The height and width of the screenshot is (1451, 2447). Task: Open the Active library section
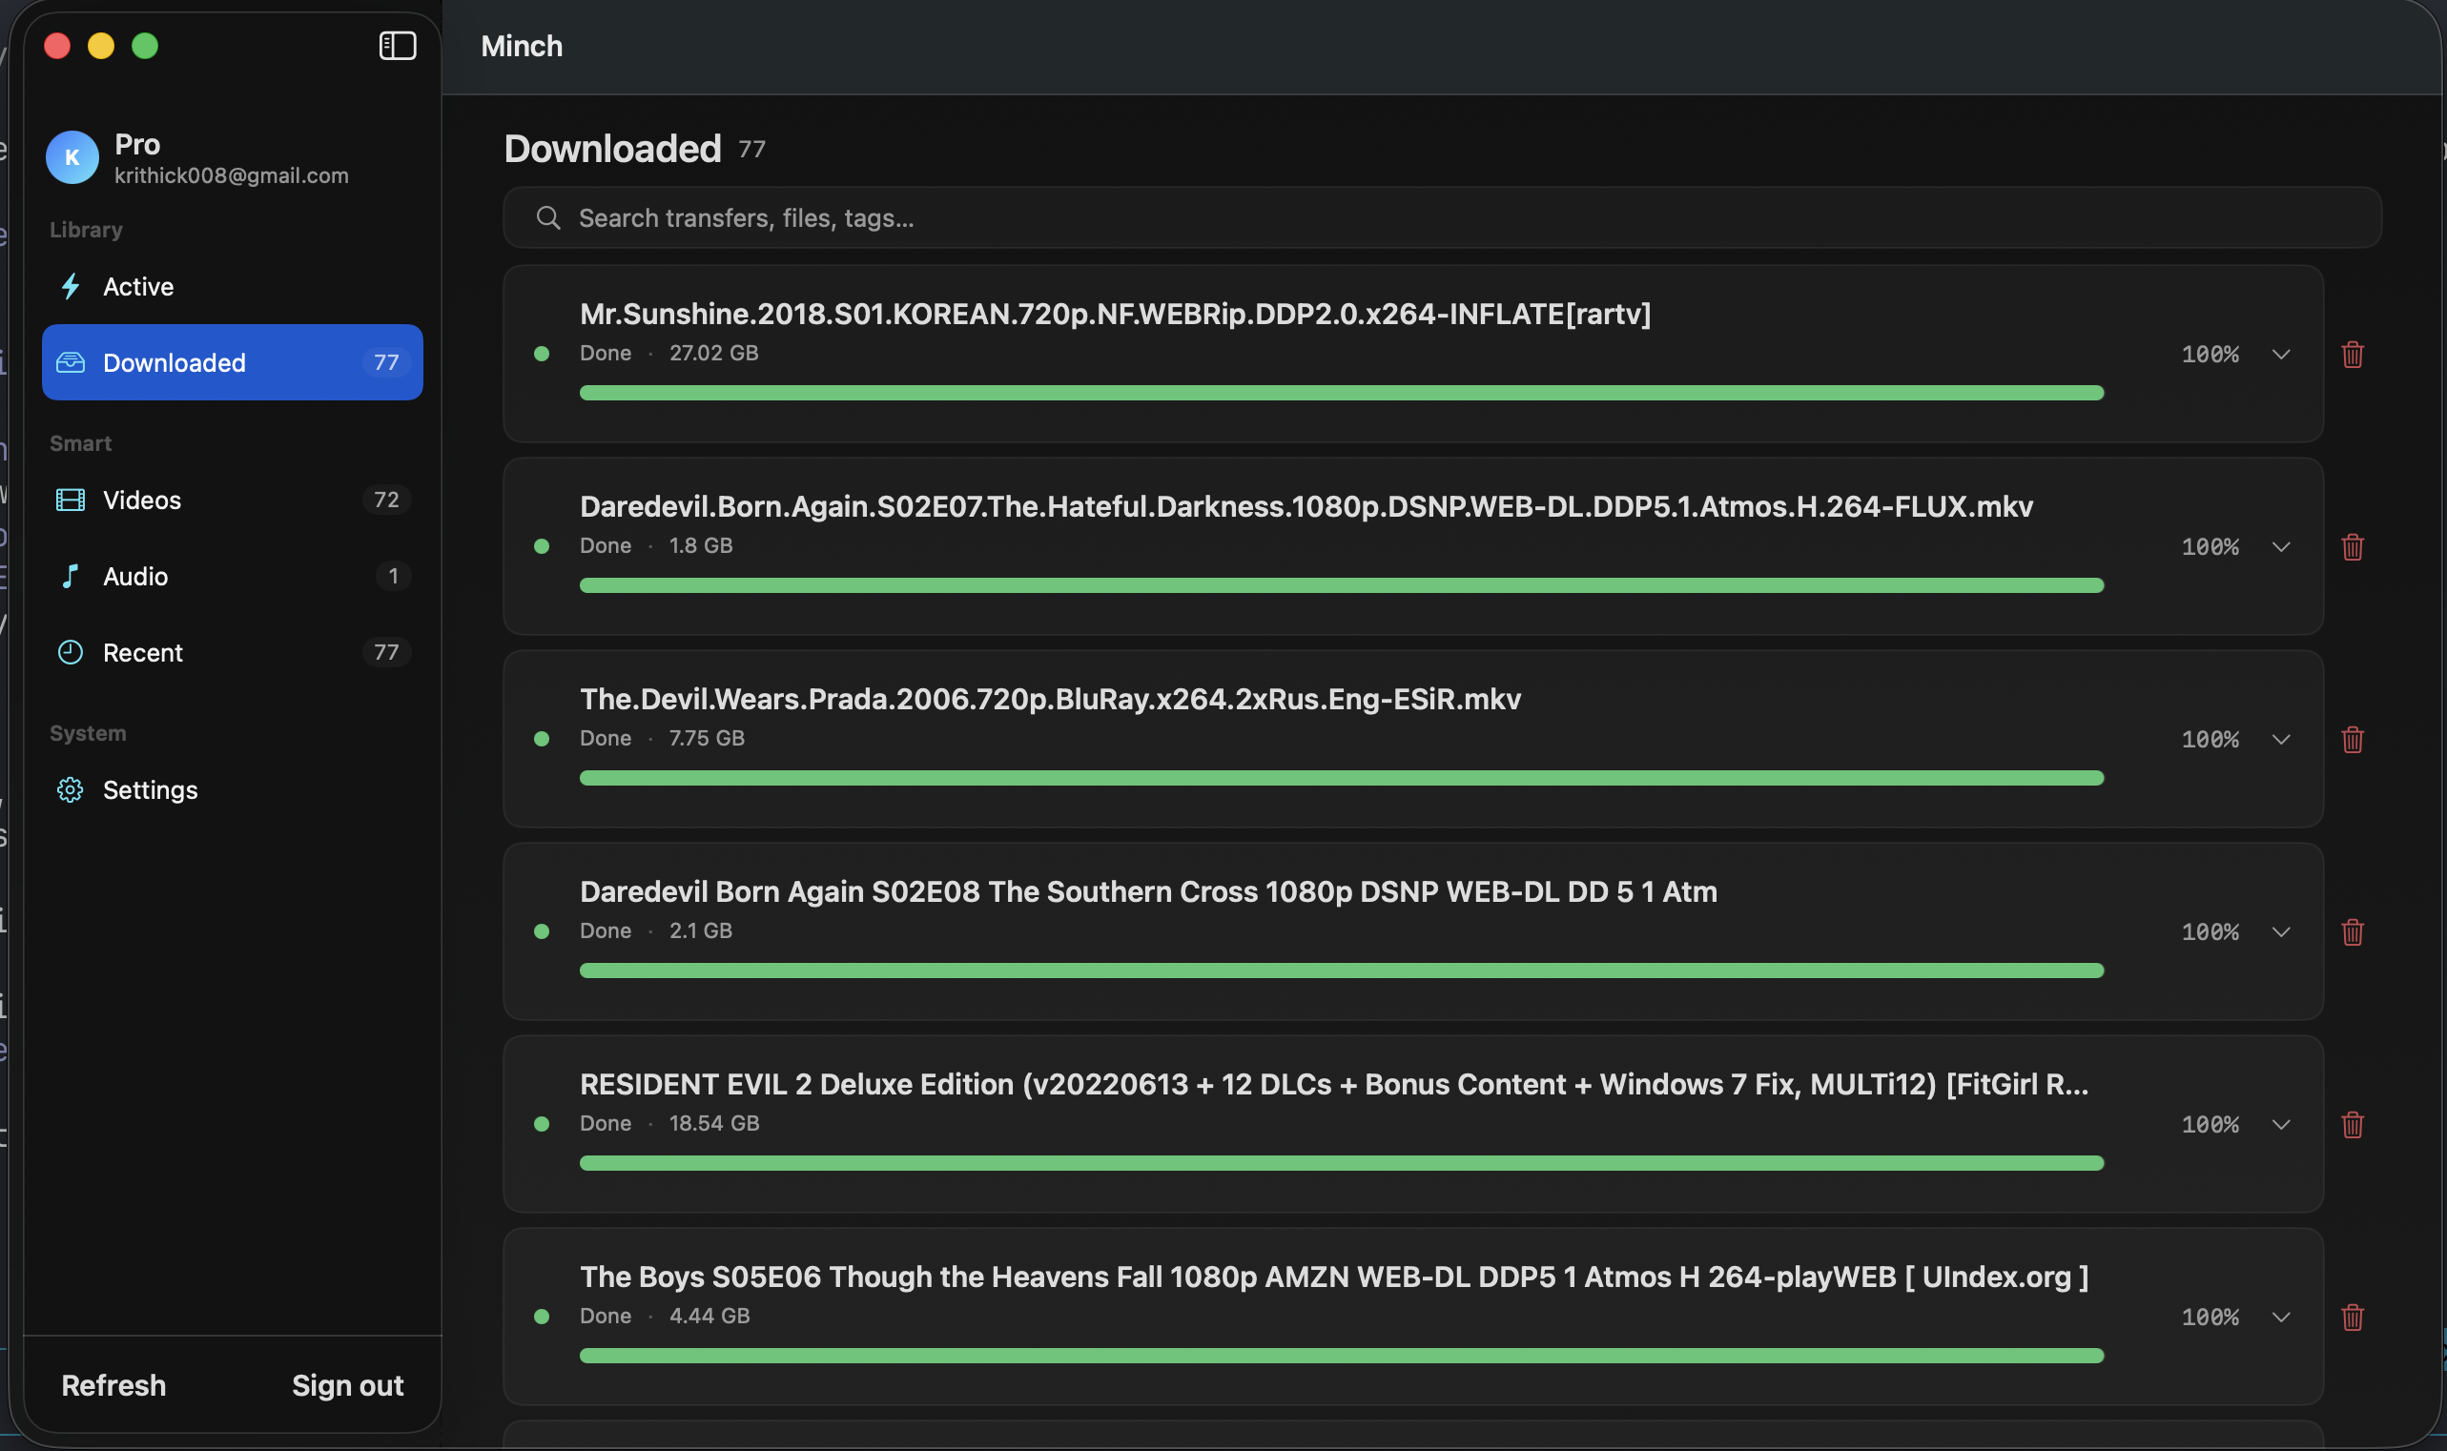[x=233, y=287]
